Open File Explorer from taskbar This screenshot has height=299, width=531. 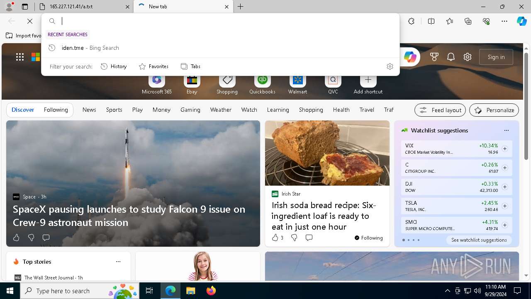191,291
